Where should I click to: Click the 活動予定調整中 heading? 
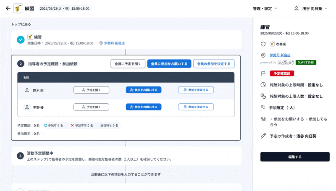pos(40,153)
